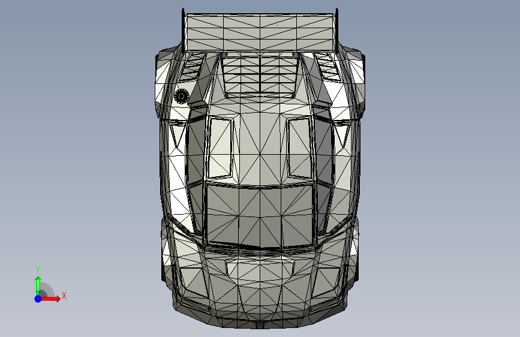Image resolution: width=520 pixels, height=337 pixels.
Task: Click the "X" axis label
Action: (x=64, y=296)
